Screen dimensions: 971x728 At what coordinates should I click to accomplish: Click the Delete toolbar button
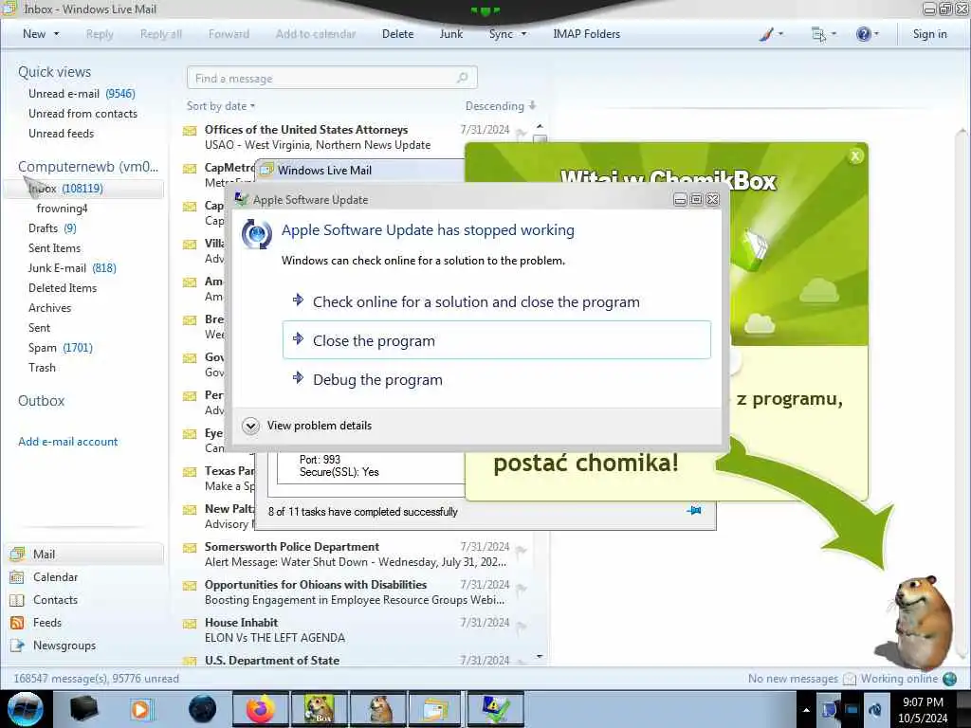point(397,34)
